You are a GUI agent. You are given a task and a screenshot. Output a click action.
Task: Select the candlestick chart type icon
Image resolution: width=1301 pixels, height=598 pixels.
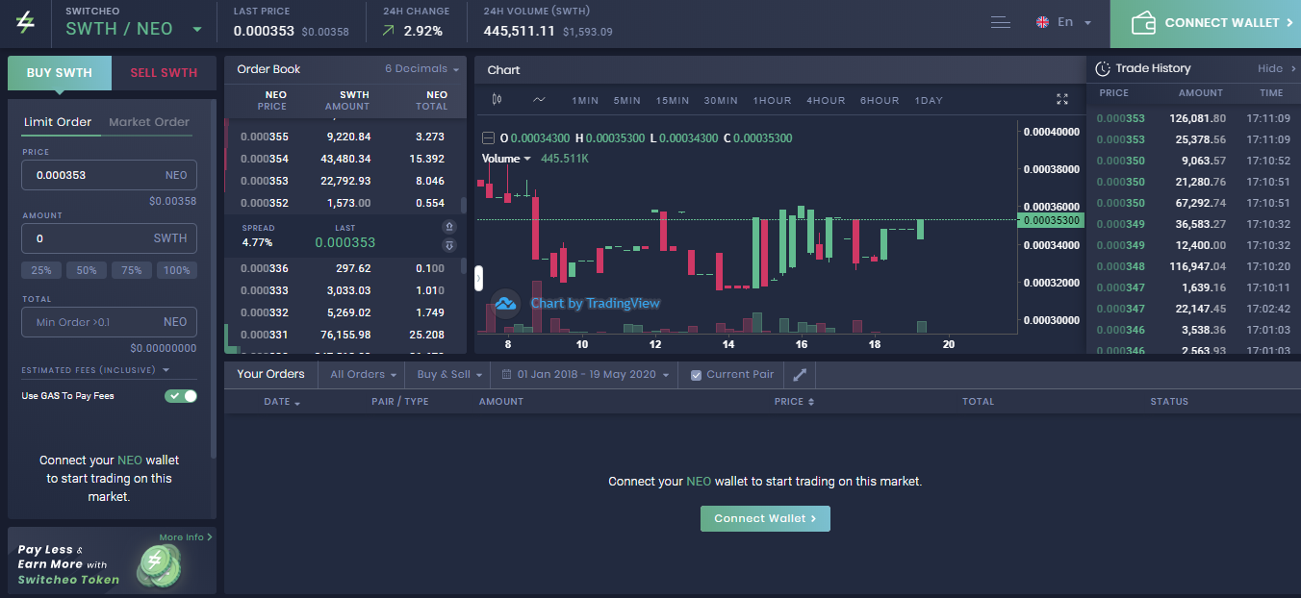(x=497, y=99)
